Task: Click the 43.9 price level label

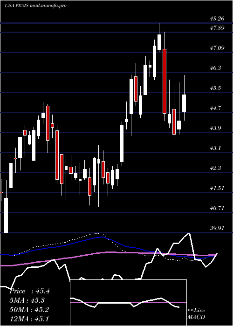Action: 215,128
